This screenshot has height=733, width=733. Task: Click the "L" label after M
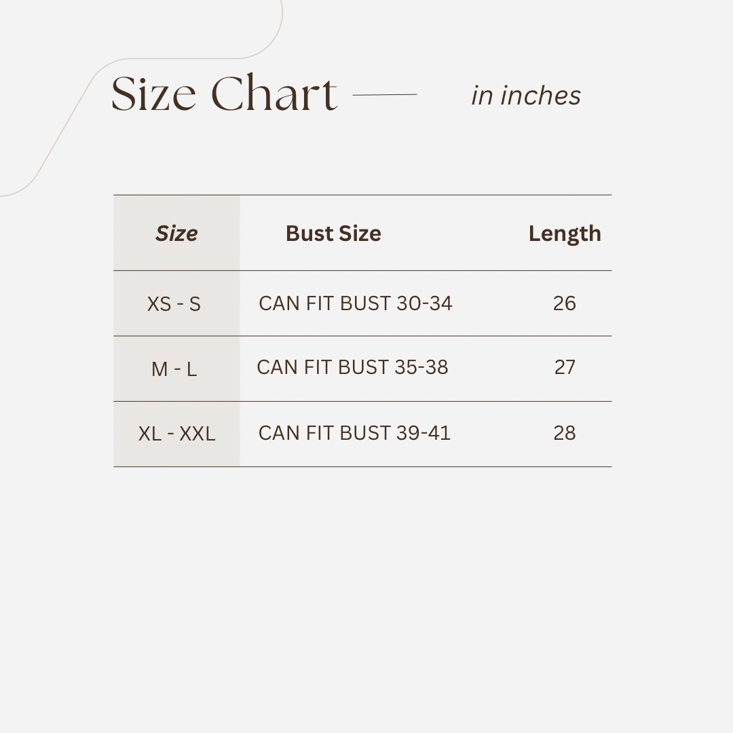(x=191, y=369)
